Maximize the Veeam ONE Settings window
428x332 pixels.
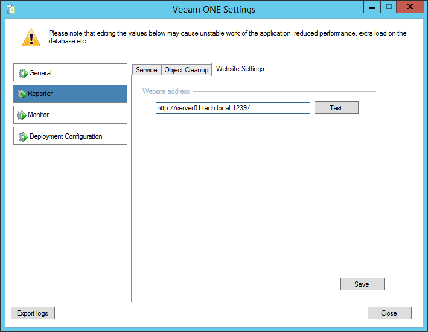coord(388,7)
